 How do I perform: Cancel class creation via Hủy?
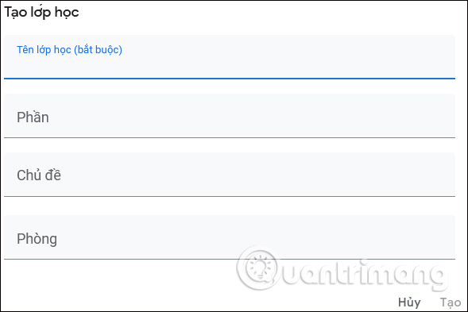pyautogui.click(x=409, y=302)
